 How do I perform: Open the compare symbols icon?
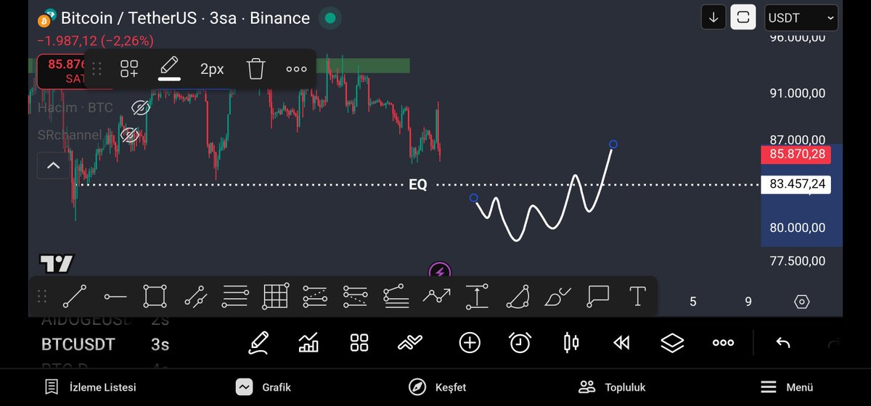coord(410,343)
